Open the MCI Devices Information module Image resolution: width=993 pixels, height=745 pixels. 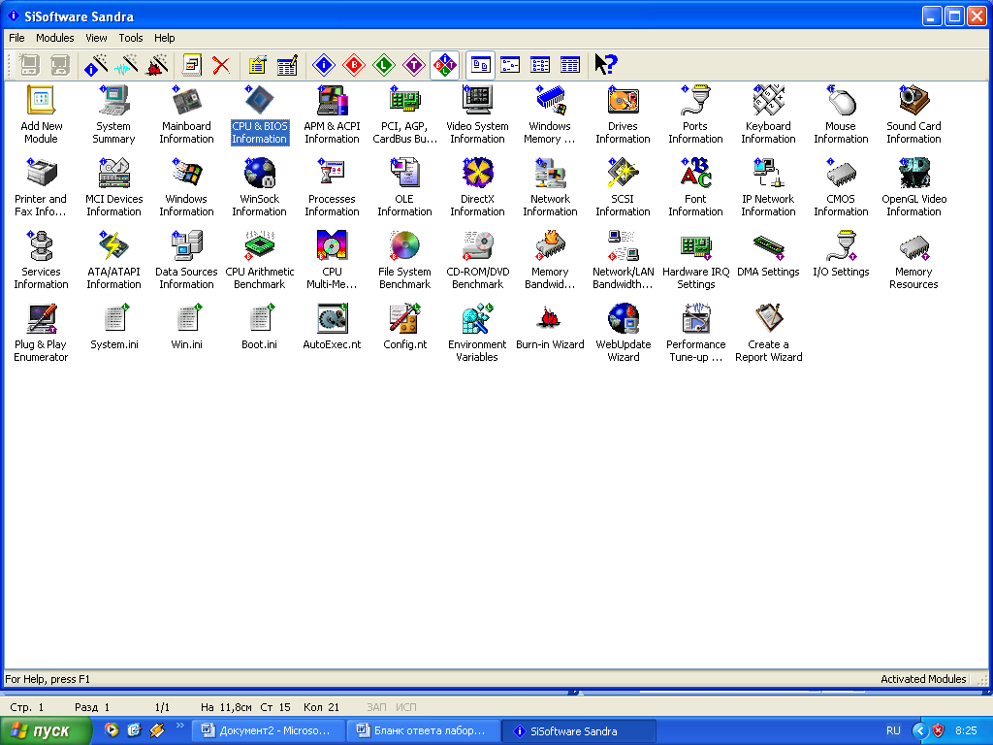tap(114, 187)
